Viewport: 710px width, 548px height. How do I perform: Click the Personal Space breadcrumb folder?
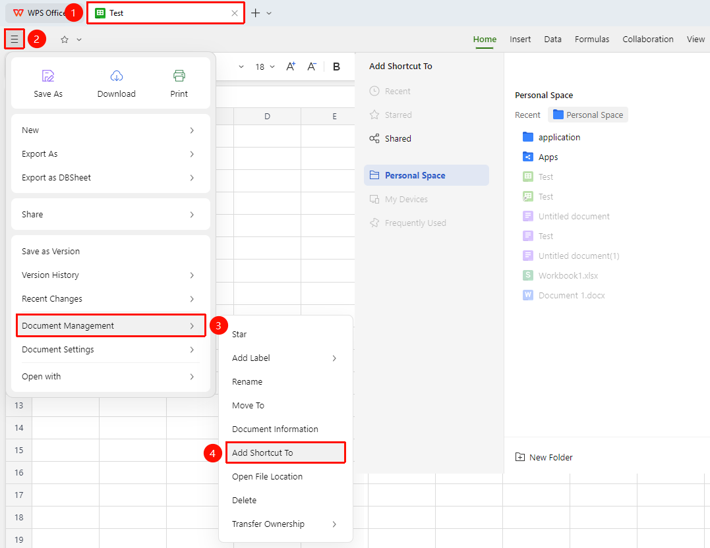tap(588, 115)
